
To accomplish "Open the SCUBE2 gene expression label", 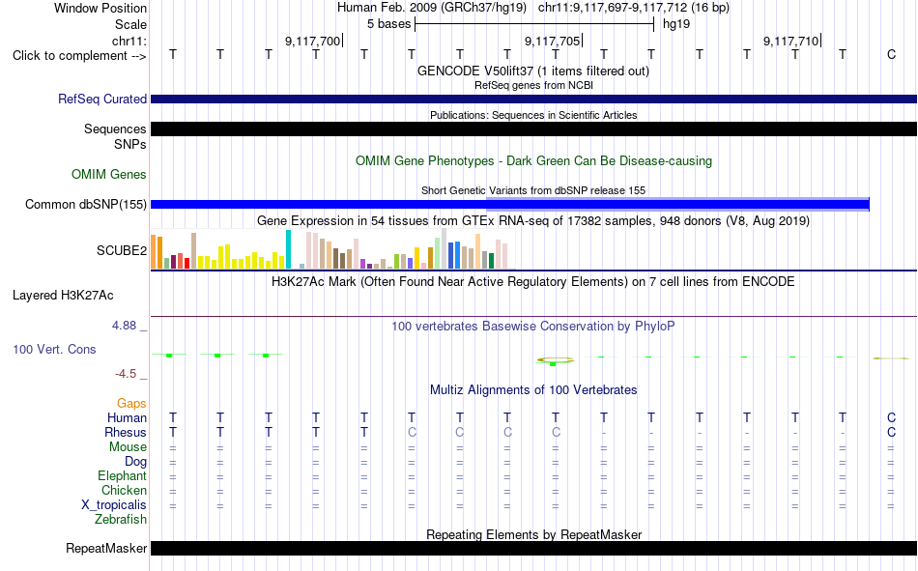I will click(122, 250).
